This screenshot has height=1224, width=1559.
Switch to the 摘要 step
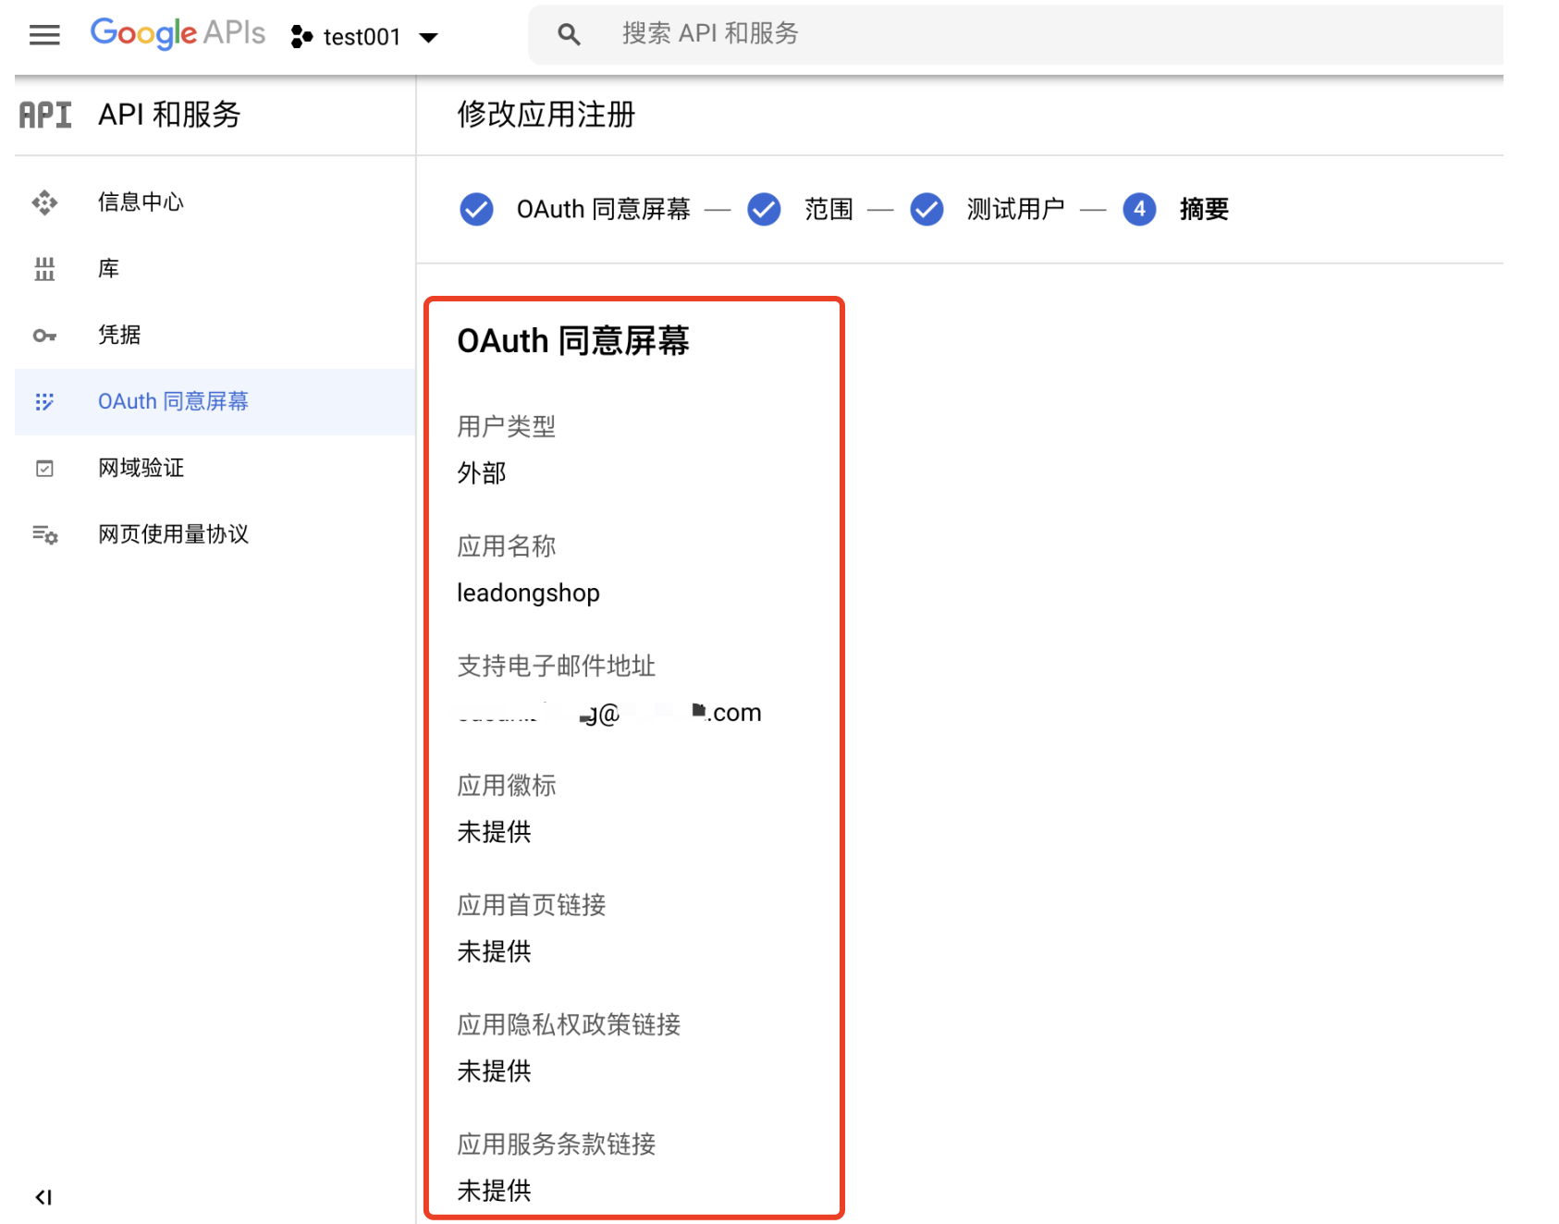pos(1203,209)
